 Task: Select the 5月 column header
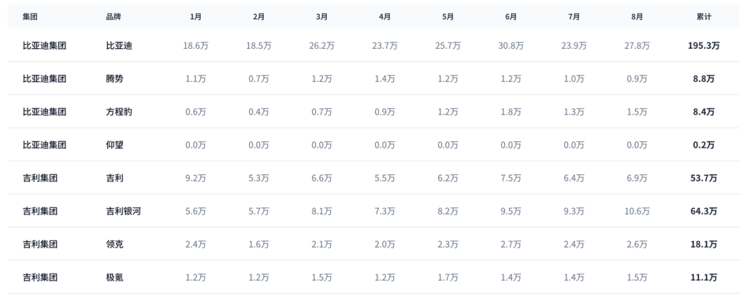[x=448, y=16]
